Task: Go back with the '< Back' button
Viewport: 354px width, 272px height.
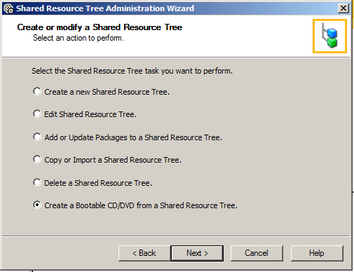Action: [144, 253]
